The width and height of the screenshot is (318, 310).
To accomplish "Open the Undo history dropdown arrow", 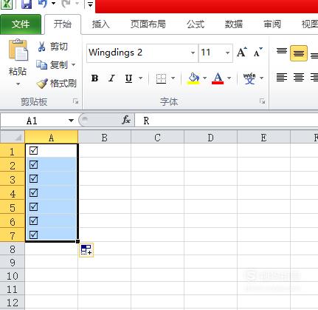I will (x=53, y=4).
